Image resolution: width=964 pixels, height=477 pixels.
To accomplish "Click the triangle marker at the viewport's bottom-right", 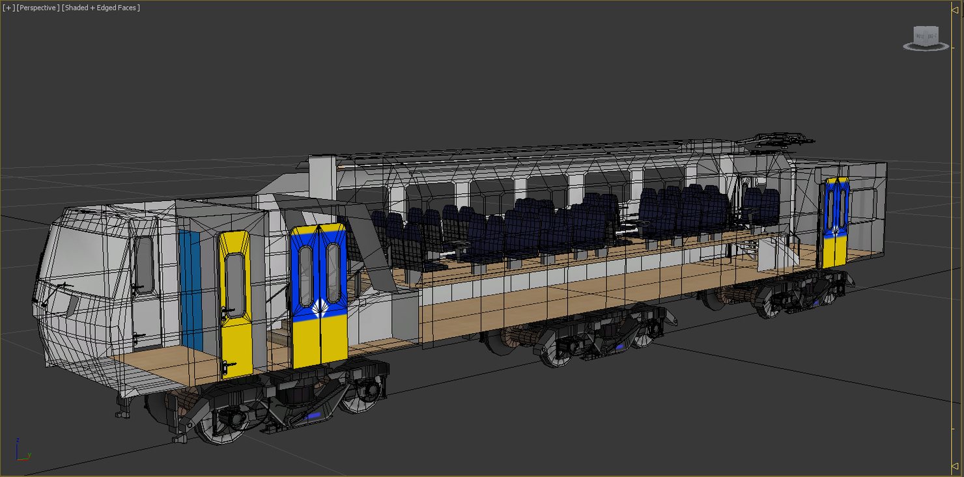I will click(x=955, y=466).
